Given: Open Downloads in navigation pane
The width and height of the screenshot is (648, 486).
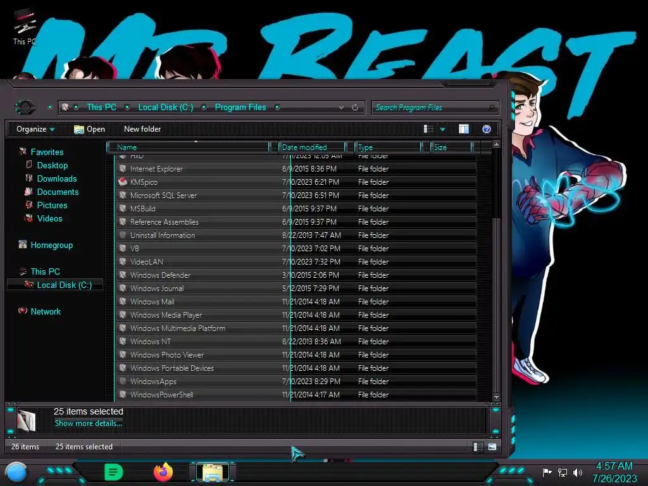Looking at the screenshot, I should tap(56, 178).
